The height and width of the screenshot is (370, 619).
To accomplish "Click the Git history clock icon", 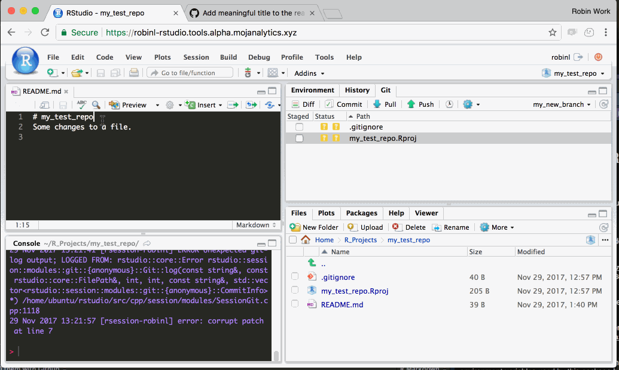I will click(449, 104).
